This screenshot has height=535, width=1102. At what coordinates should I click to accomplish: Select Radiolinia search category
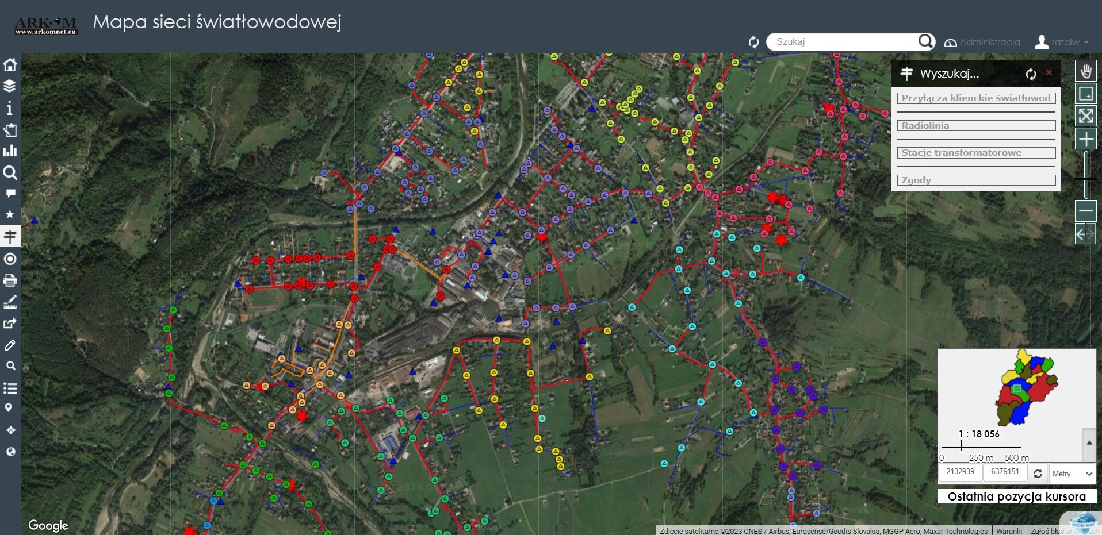[976, 126]
